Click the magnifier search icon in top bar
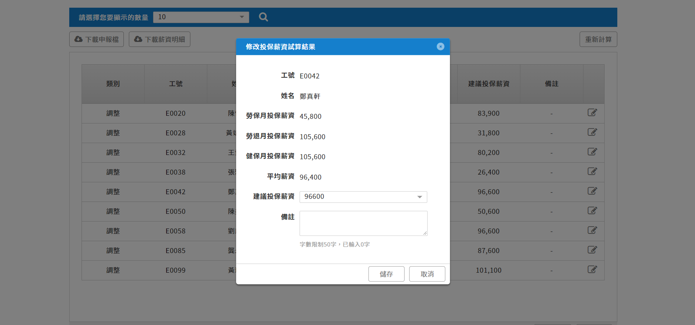This screenshot has height=325, width=695. 263,17
